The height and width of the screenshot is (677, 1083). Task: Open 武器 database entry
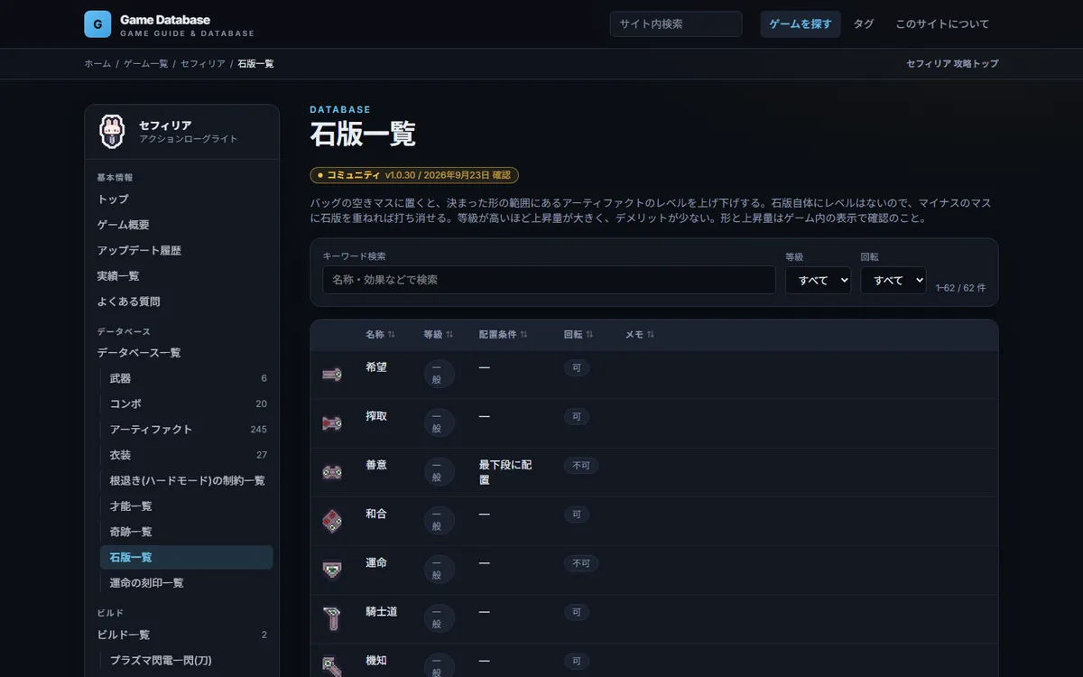click(187, 378)
